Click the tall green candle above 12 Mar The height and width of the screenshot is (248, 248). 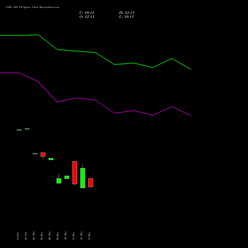coord(83,178)
